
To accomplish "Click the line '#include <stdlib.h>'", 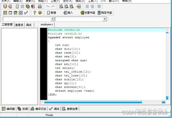I will tap(65, 34).
